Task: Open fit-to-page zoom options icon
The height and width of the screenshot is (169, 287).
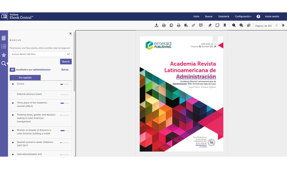Action: click(x=248, y=25)
